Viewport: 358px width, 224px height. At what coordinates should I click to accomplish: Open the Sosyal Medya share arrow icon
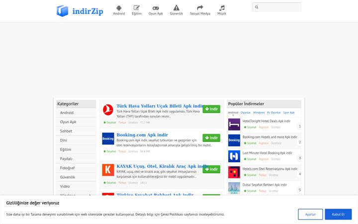[200, 8]
